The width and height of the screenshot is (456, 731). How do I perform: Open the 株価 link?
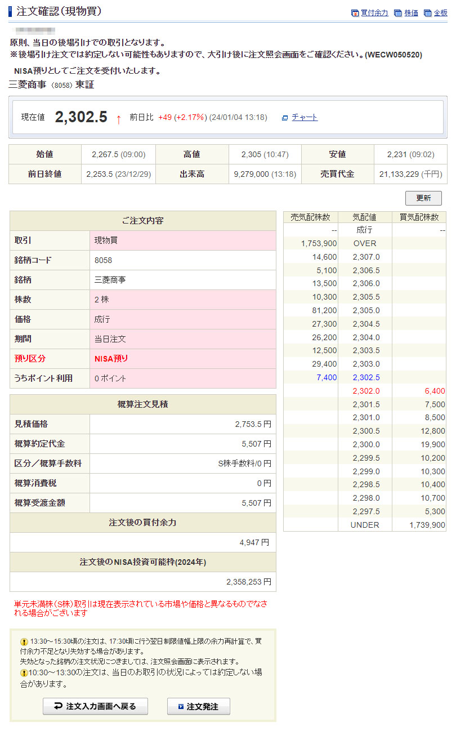(x=411, y=13)
